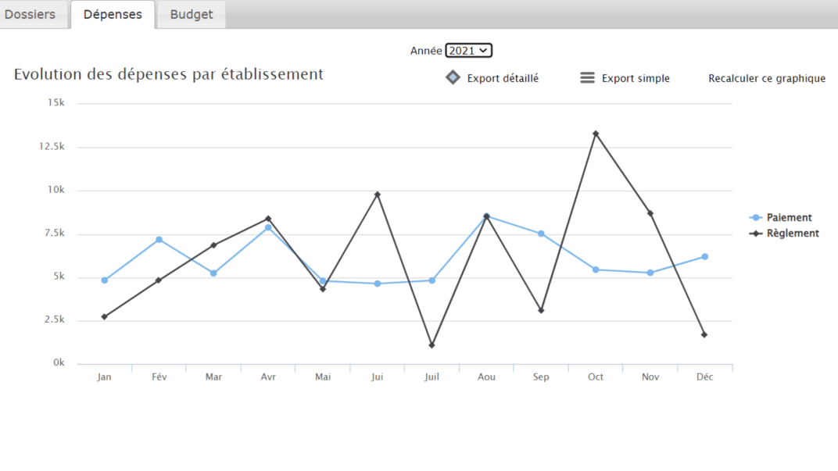Click the Export simple hamburger icon
Viewport: 838px width, 471px height.
[x=587, y=78]
